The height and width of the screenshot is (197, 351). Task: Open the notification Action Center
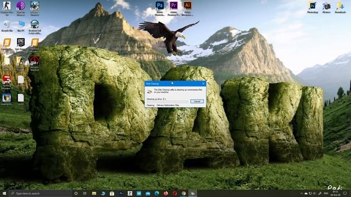click(345, 193)
